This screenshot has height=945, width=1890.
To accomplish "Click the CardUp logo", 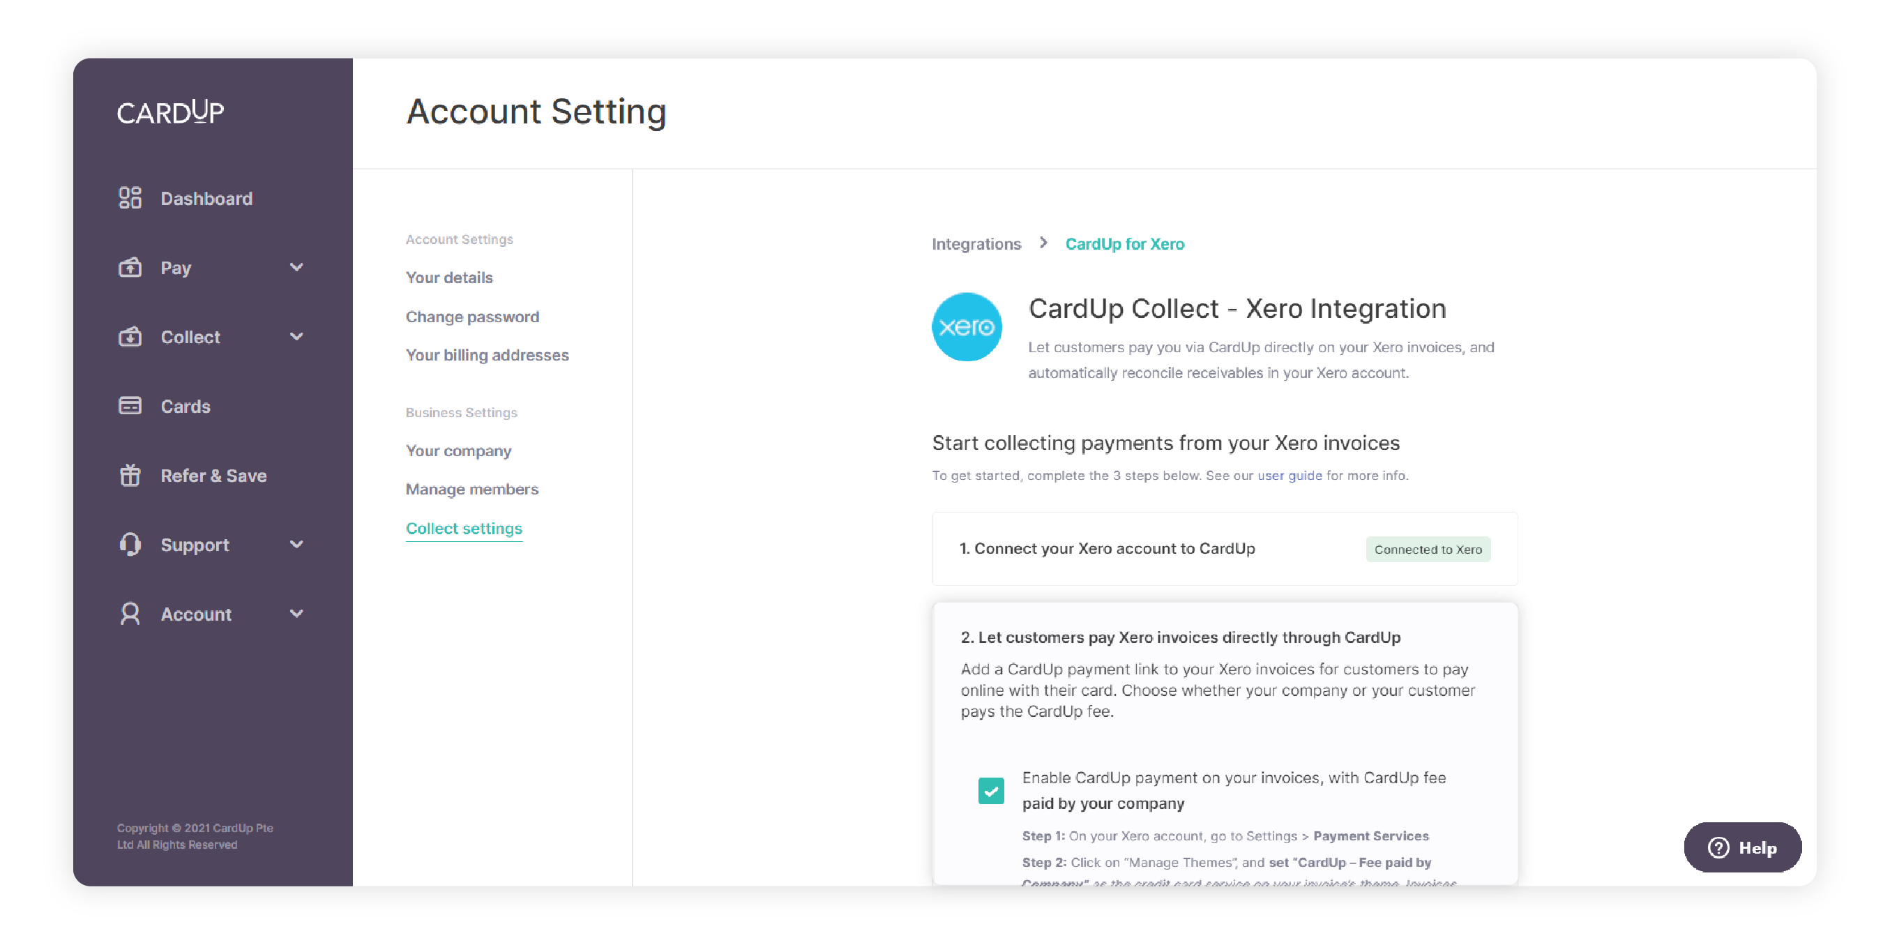I will 170,112.
